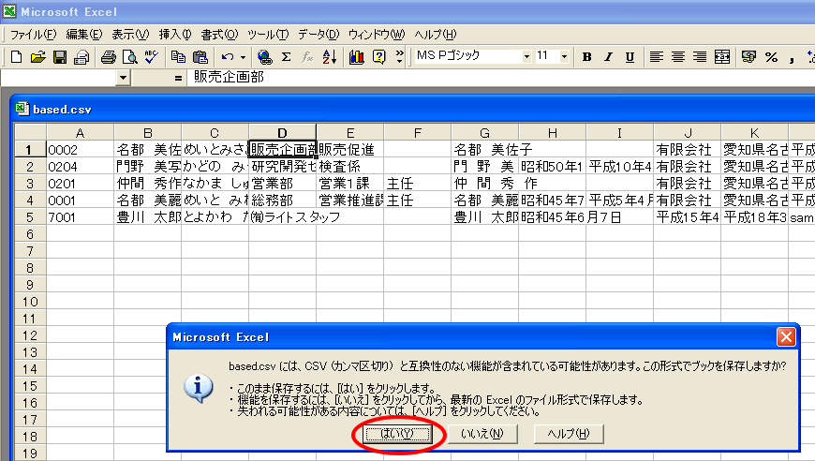
Task: Open the font size 11 dropdown
Action: pos(565,56)
